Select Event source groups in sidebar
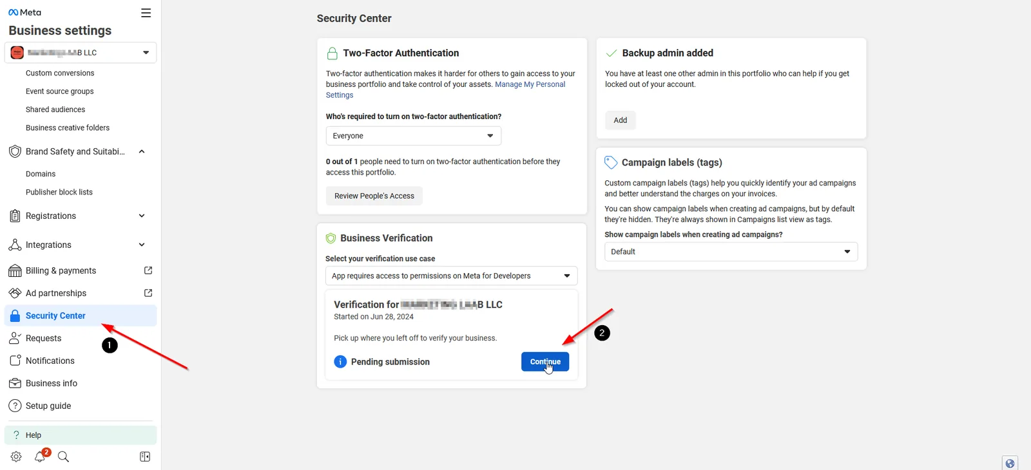The height and width of the screenshot is (470, 1031). (x=60, y=91)
